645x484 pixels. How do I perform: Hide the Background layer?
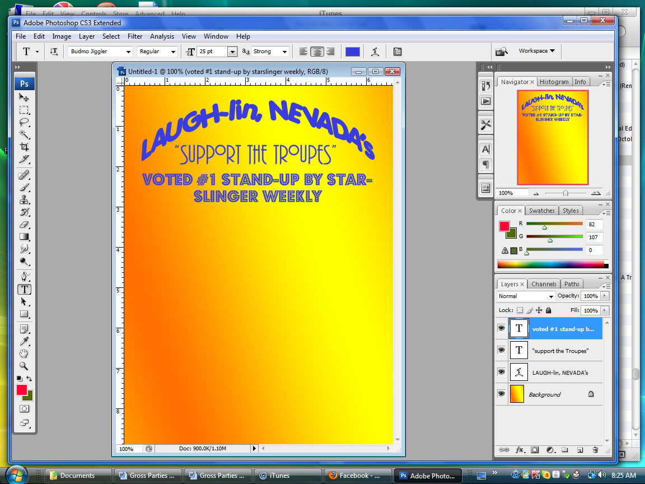pos(501,394)
